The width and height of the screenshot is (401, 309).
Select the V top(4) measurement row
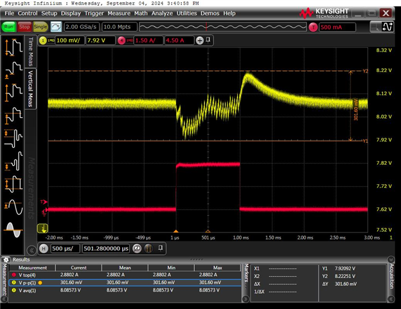pyautogui.click(x=125, y=275)
